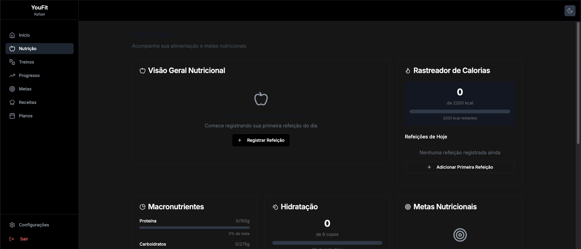Navigate to Metas
This screenshot has height=249, width=581.
tap(39, 89)
